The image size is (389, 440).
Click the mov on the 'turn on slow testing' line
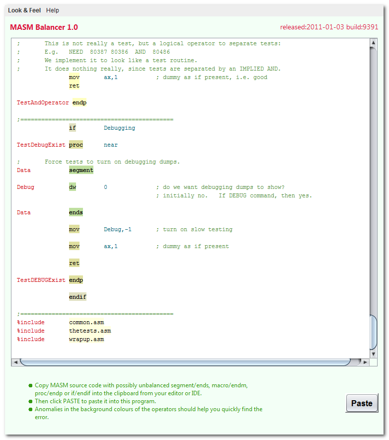(74, 229)
